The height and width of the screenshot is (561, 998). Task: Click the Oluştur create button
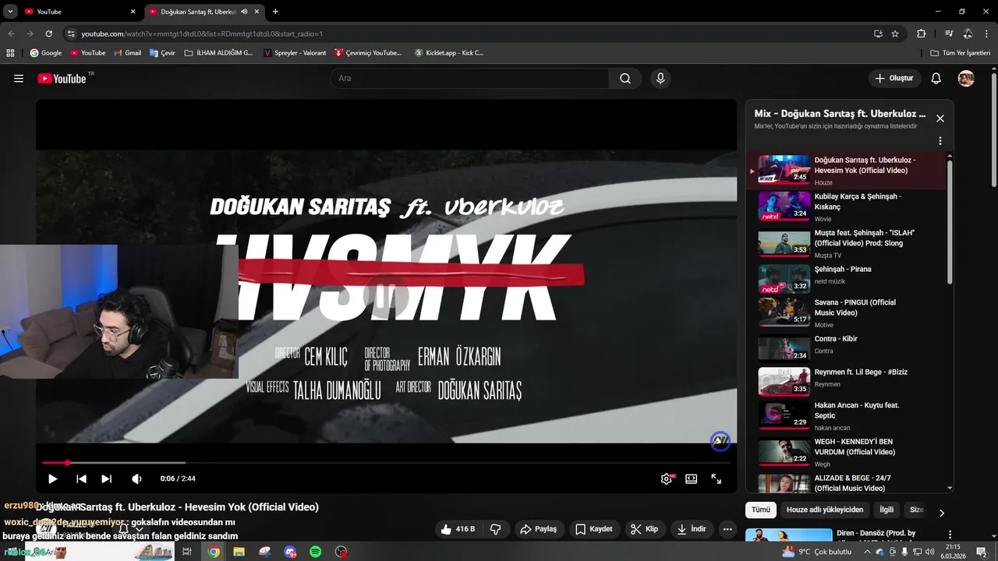pyautogui.click(x=894, y=79)
